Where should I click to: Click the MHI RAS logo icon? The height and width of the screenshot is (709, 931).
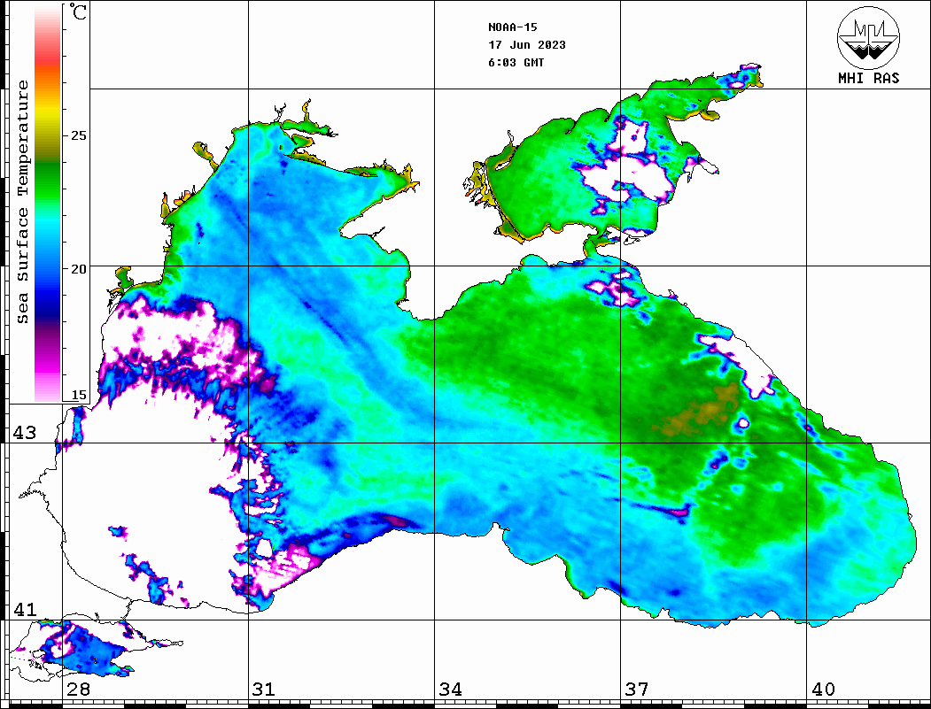coord(869,37)
